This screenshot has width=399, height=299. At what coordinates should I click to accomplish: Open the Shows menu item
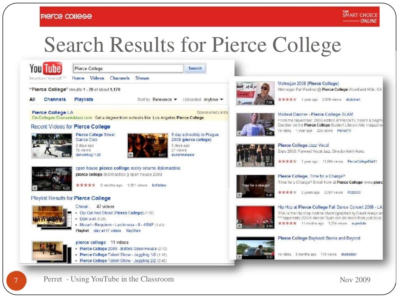[x=142, y=78]
